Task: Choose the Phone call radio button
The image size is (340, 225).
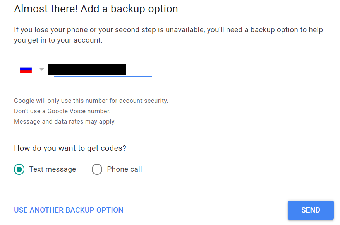Action: (x=97, y=169)
